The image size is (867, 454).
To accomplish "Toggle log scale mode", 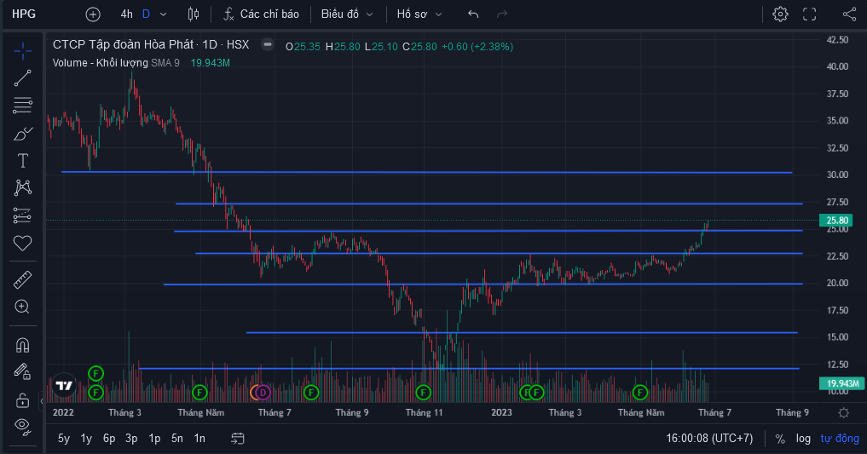I will pos(803,439).
